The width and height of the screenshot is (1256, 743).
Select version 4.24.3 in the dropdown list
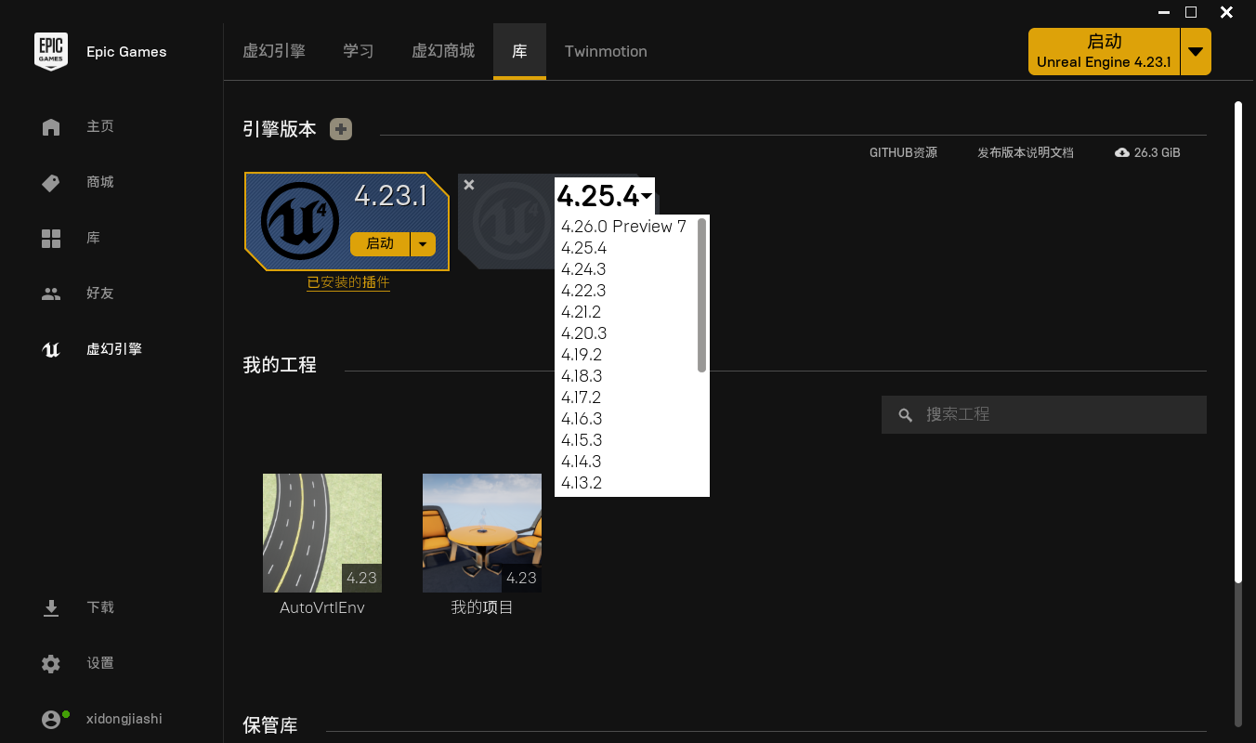coord(583,268)
